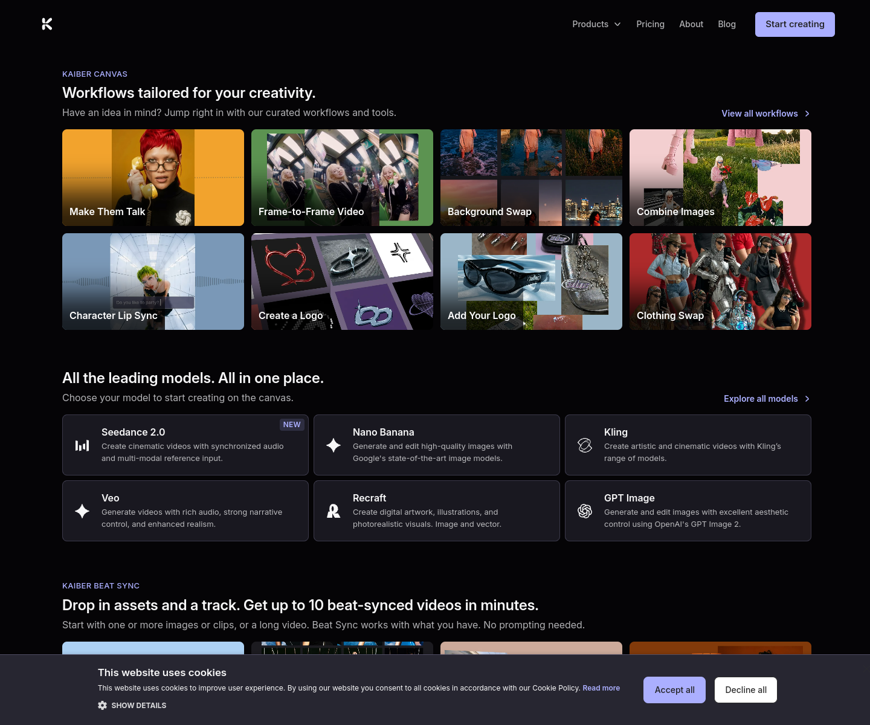Open the Make Them Talk workflow thumbnail
Image resolution: width=870 pixels, height=725 pixels.
point(153,178)
